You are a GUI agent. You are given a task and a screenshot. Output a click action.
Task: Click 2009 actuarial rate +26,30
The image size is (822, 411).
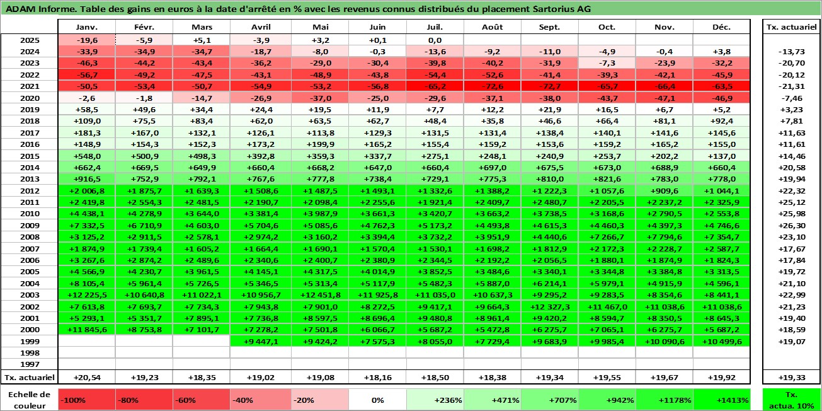click(791, 225)
